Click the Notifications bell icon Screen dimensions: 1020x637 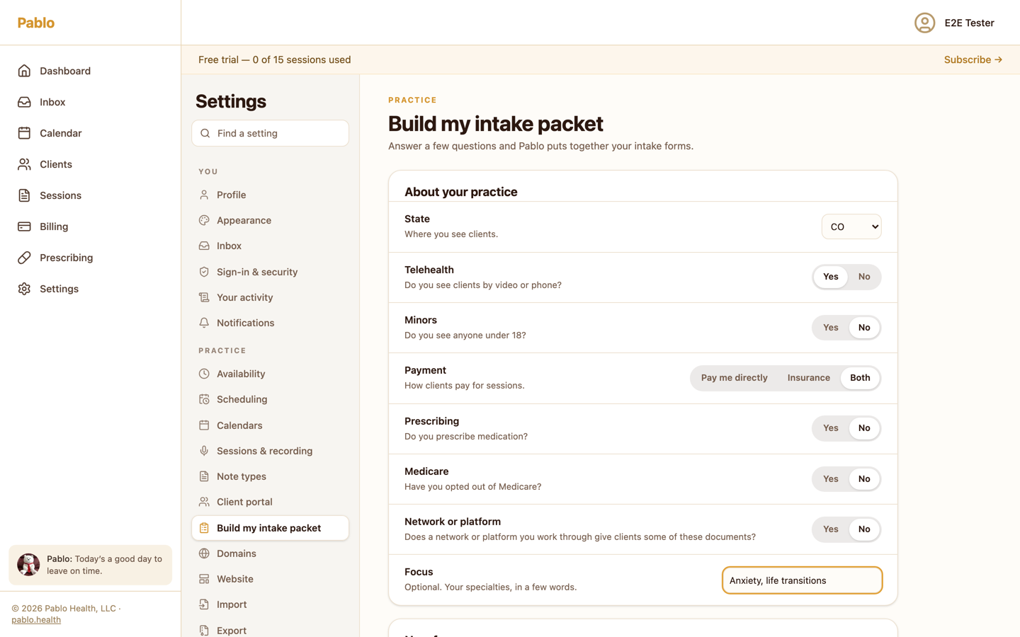click(x=204, y=323)
